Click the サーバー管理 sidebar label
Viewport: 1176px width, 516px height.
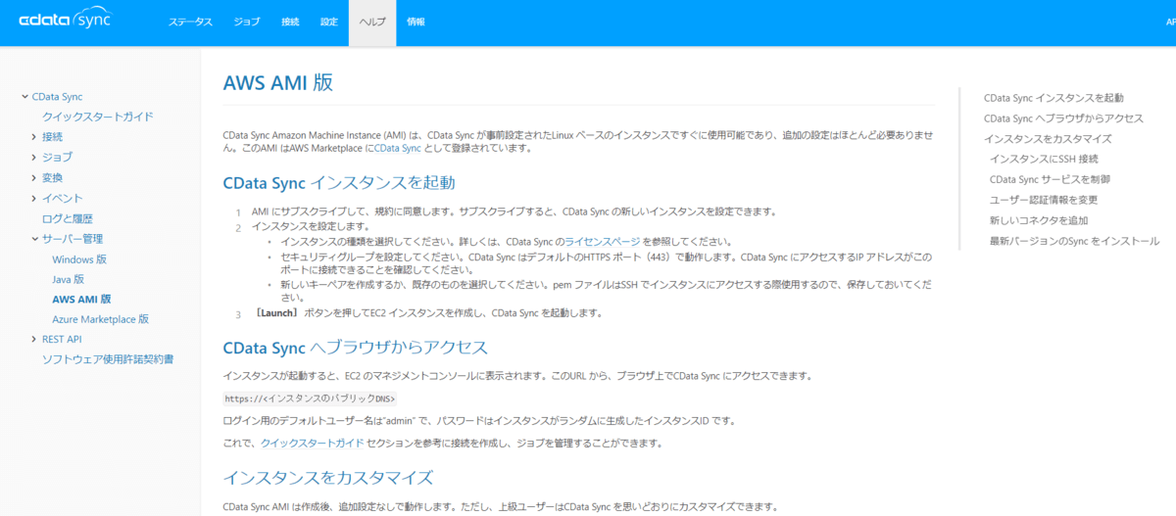click(72, 239)
